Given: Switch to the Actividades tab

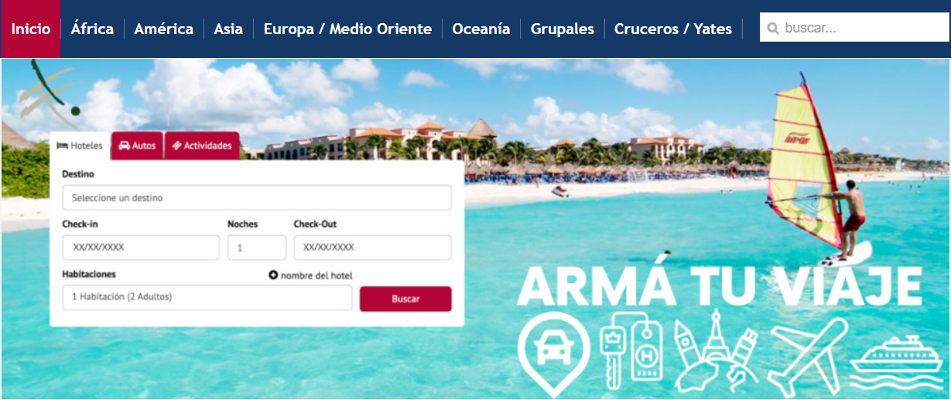Looking at the screenshot, I should tap(202, 145).
